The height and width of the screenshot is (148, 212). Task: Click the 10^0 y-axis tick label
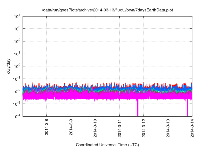[17, 66]
